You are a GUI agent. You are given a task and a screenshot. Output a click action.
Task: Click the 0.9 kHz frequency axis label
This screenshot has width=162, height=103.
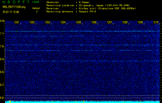(2, 59)
